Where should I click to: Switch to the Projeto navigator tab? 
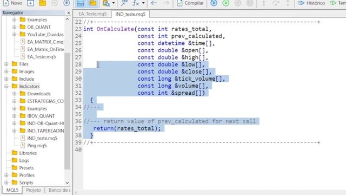click(x=34, y=190)
